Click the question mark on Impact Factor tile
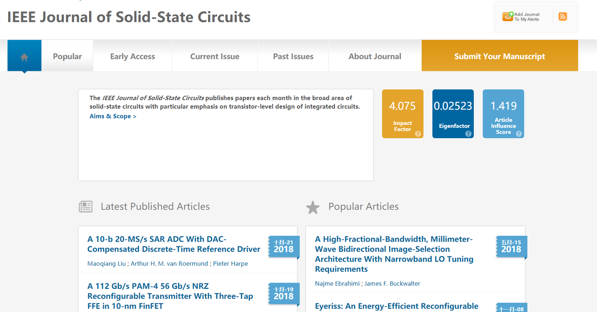This screenshot has height=312, width=597. tap(418, 134)
